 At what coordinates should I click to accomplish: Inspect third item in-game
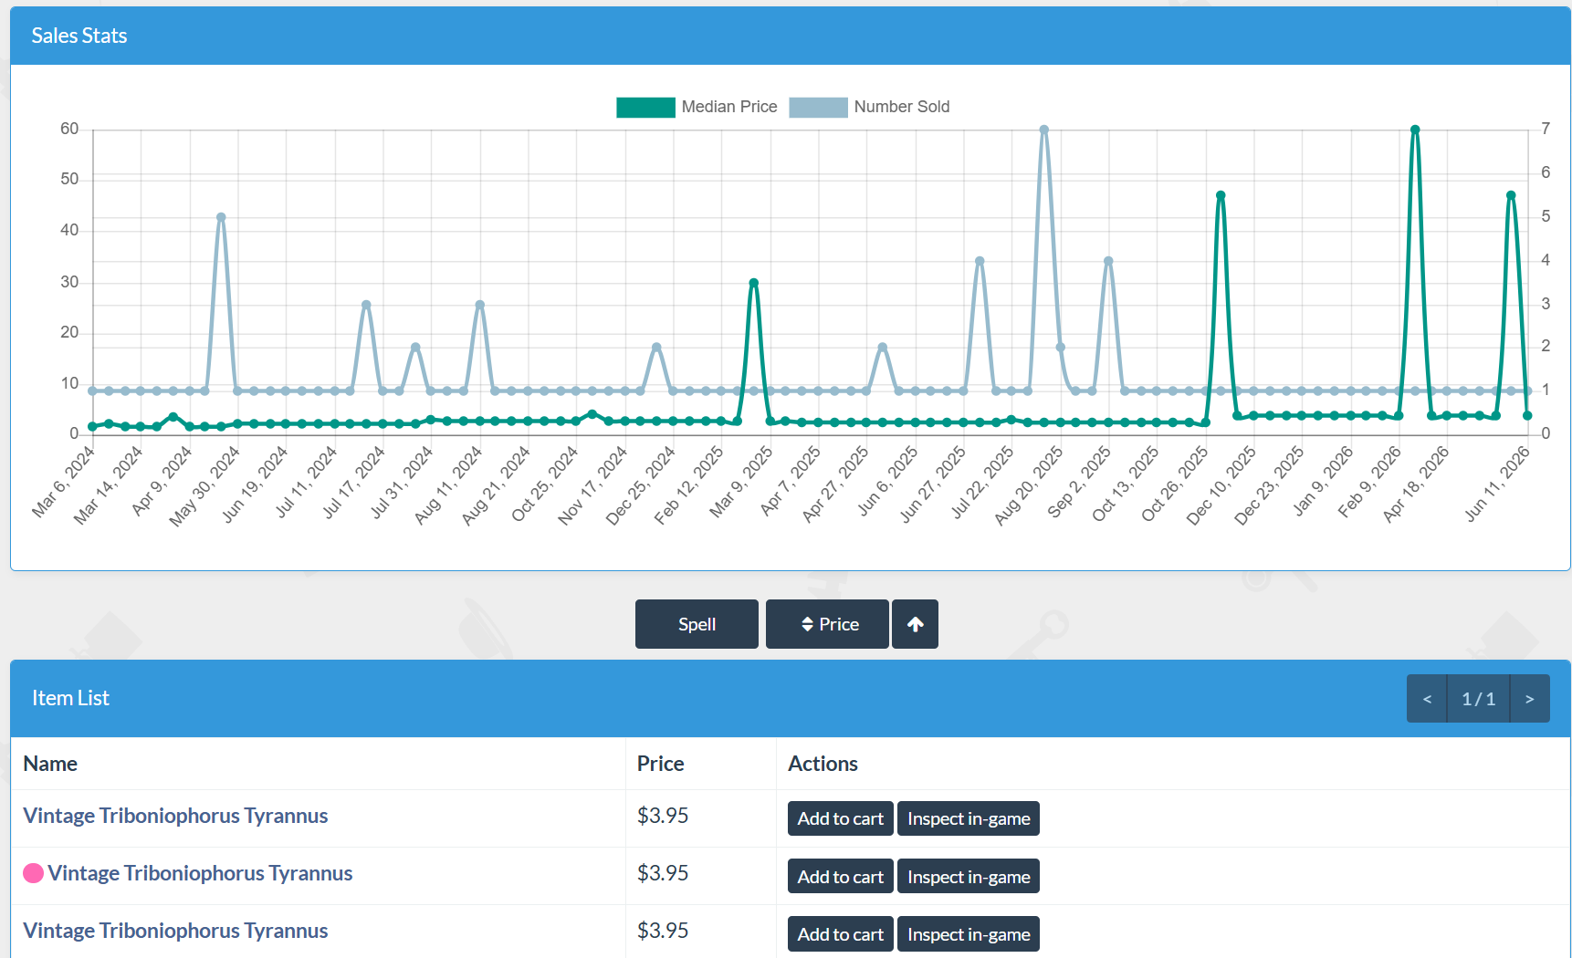[x=969, y=934]
